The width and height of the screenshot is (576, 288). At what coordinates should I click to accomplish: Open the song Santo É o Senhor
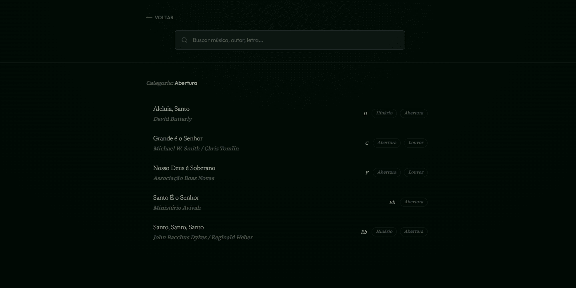(x=290, y=203)
